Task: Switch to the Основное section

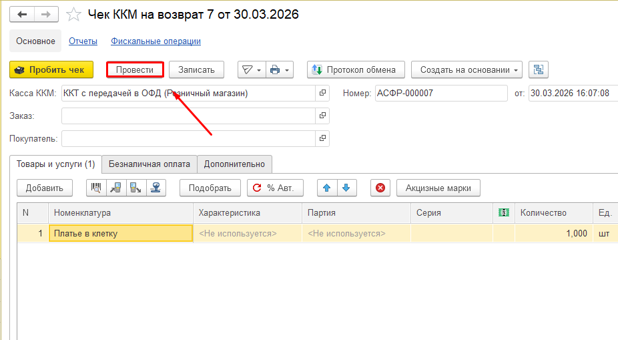Action: [35, 41]
